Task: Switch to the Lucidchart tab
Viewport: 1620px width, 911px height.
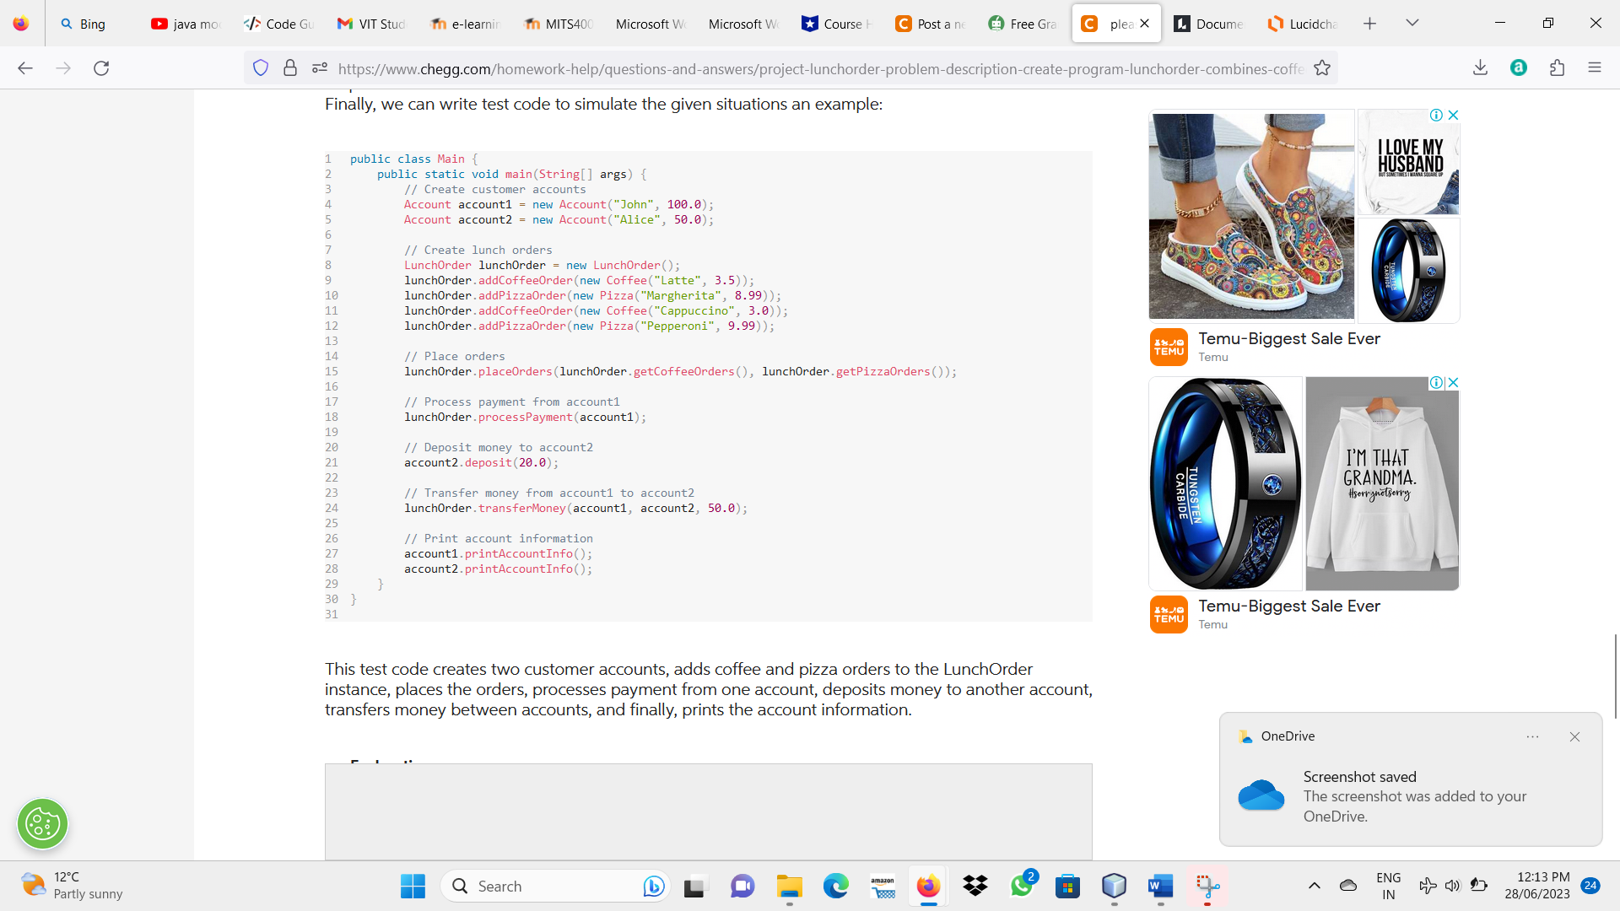Action: pos(1304,24)
